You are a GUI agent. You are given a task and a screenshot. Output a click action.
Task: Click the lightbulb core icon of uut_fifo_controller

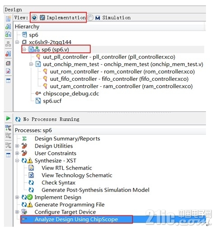click(x=45, y=79)
